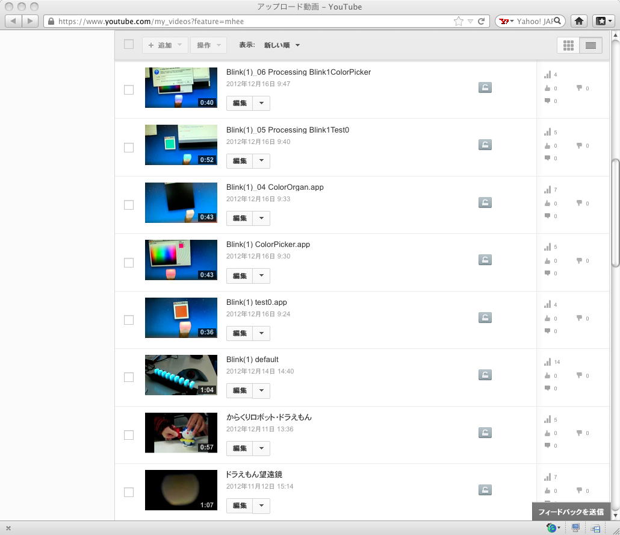The width and height of the screenshot is (620, 535).
Task: Expand edit options arrow for Blink1Test0 video
Action: point(261,161)
